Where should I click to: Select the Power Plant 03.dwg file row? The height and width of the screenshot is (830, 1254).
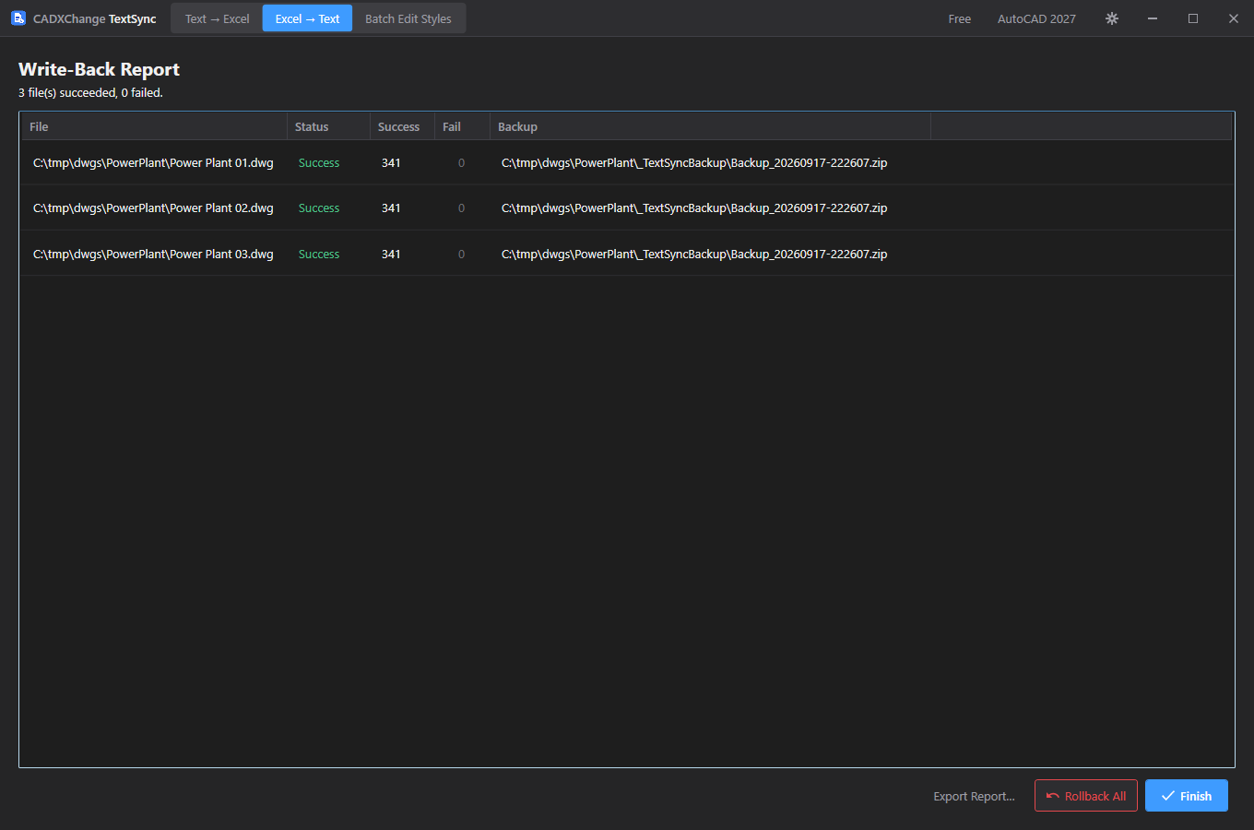pyautogui.click(x=627, y=254)
